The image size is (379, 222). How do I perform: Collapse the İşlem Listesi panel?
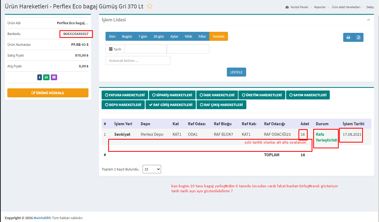click(368, 20)
